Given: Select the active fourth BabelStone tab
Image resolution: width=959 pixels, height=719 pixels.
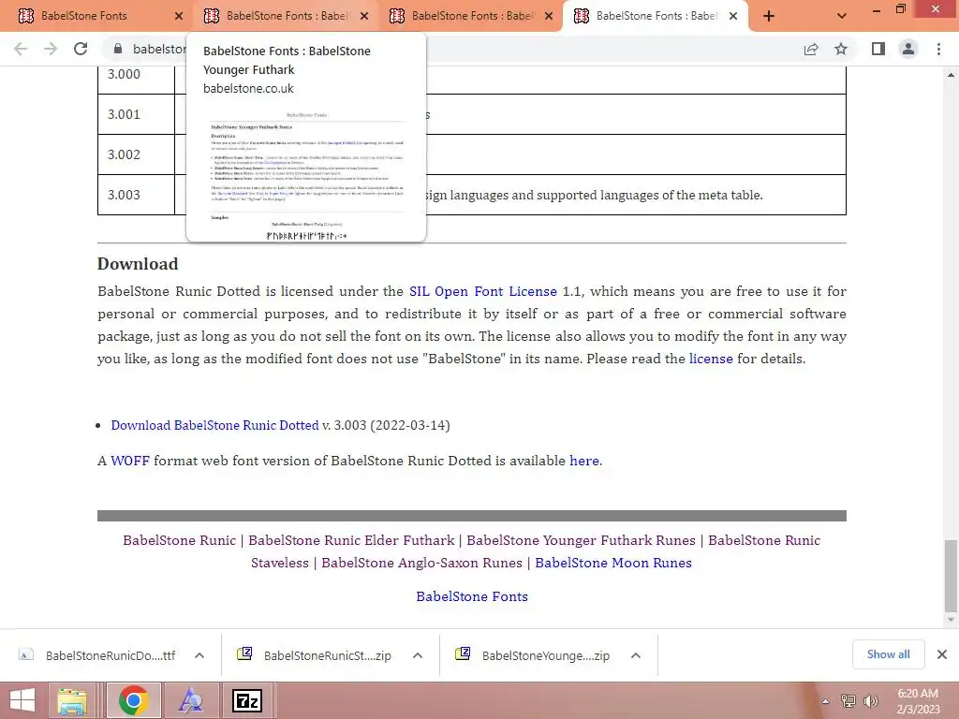Looking at the screenshot, I should pyautogui.click(x=655, y=16).
